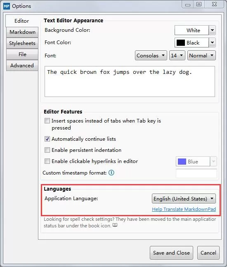Enable persistent indentation checkbox
Screen dimensions: 227x267
(47, 150)
